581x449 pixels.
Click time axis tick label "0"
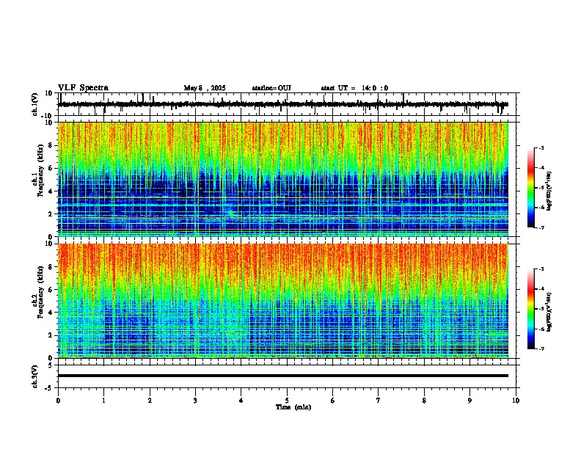[x=58, y=401]
